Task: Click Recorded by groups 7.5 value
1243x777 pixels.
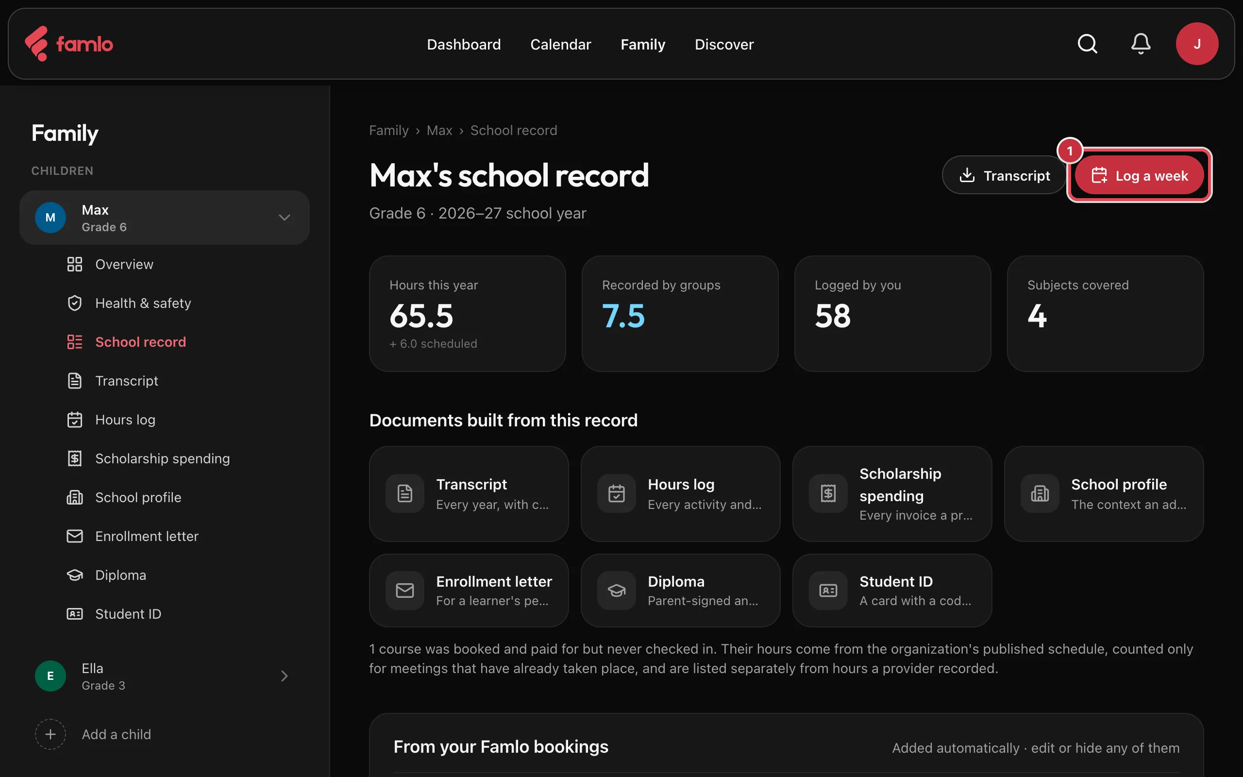Action: click(623, 315)
